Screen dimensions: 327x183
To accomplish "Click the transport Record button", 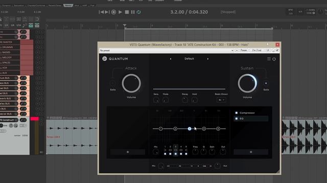I will [x=113, y=12].
